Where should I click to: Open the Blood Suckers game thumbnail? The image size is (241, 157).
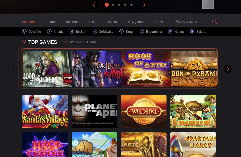tap(47, 69)
